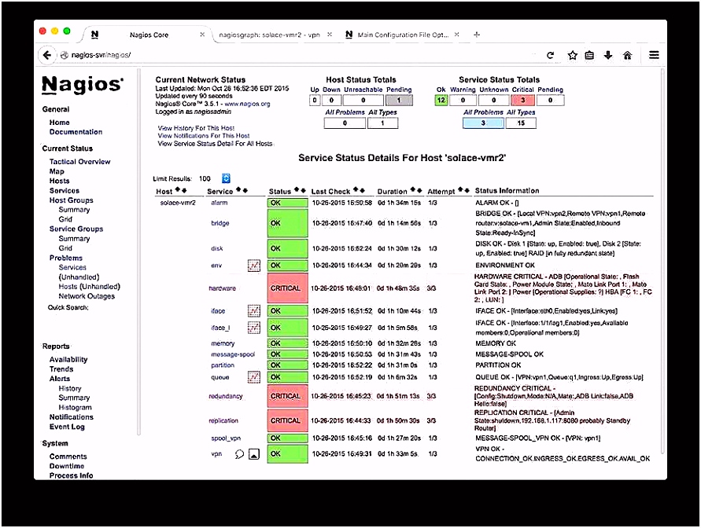Open Comments in System section

point(68,456)
